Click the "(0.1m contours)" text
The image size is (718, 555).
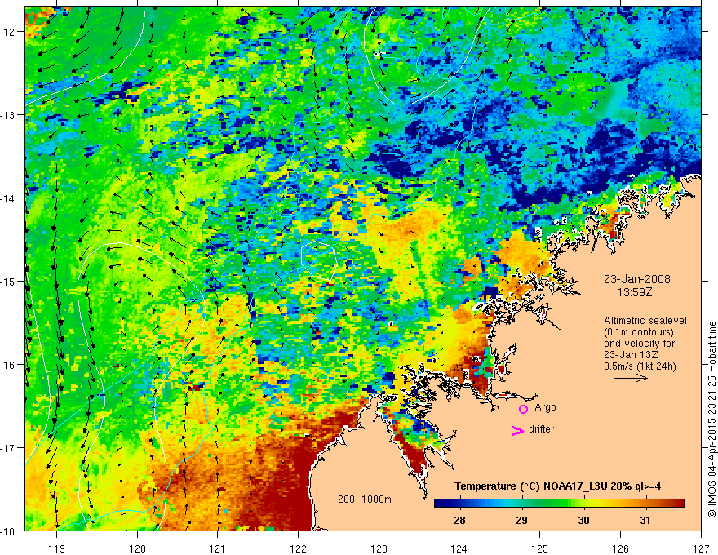(639, 332)
